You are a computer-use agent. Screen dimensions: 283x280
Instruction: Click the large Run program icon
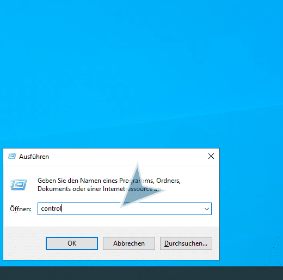19,184
